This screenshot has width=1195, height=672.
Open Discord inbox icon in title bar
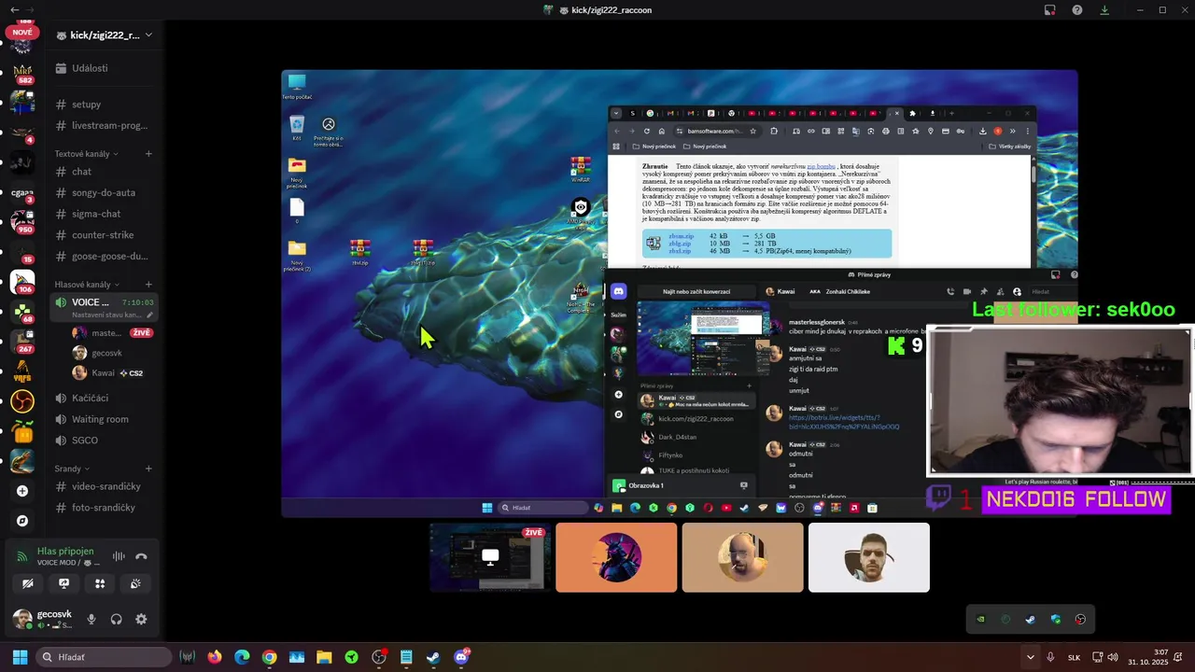[1049, 10]
